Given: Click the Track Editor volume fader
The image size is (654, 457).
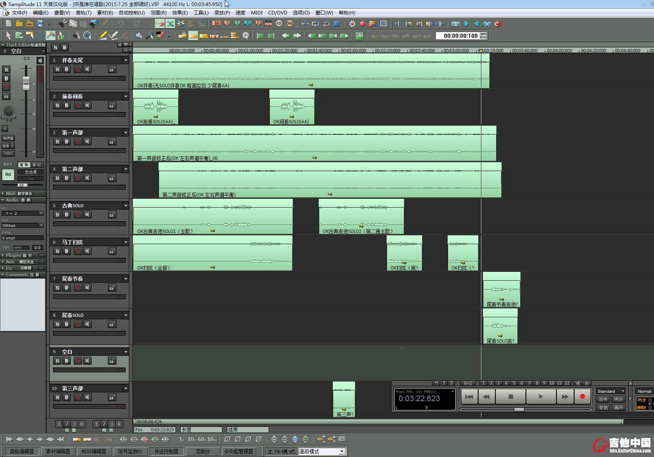Looking at the screenshot, I should pos(26,83).
